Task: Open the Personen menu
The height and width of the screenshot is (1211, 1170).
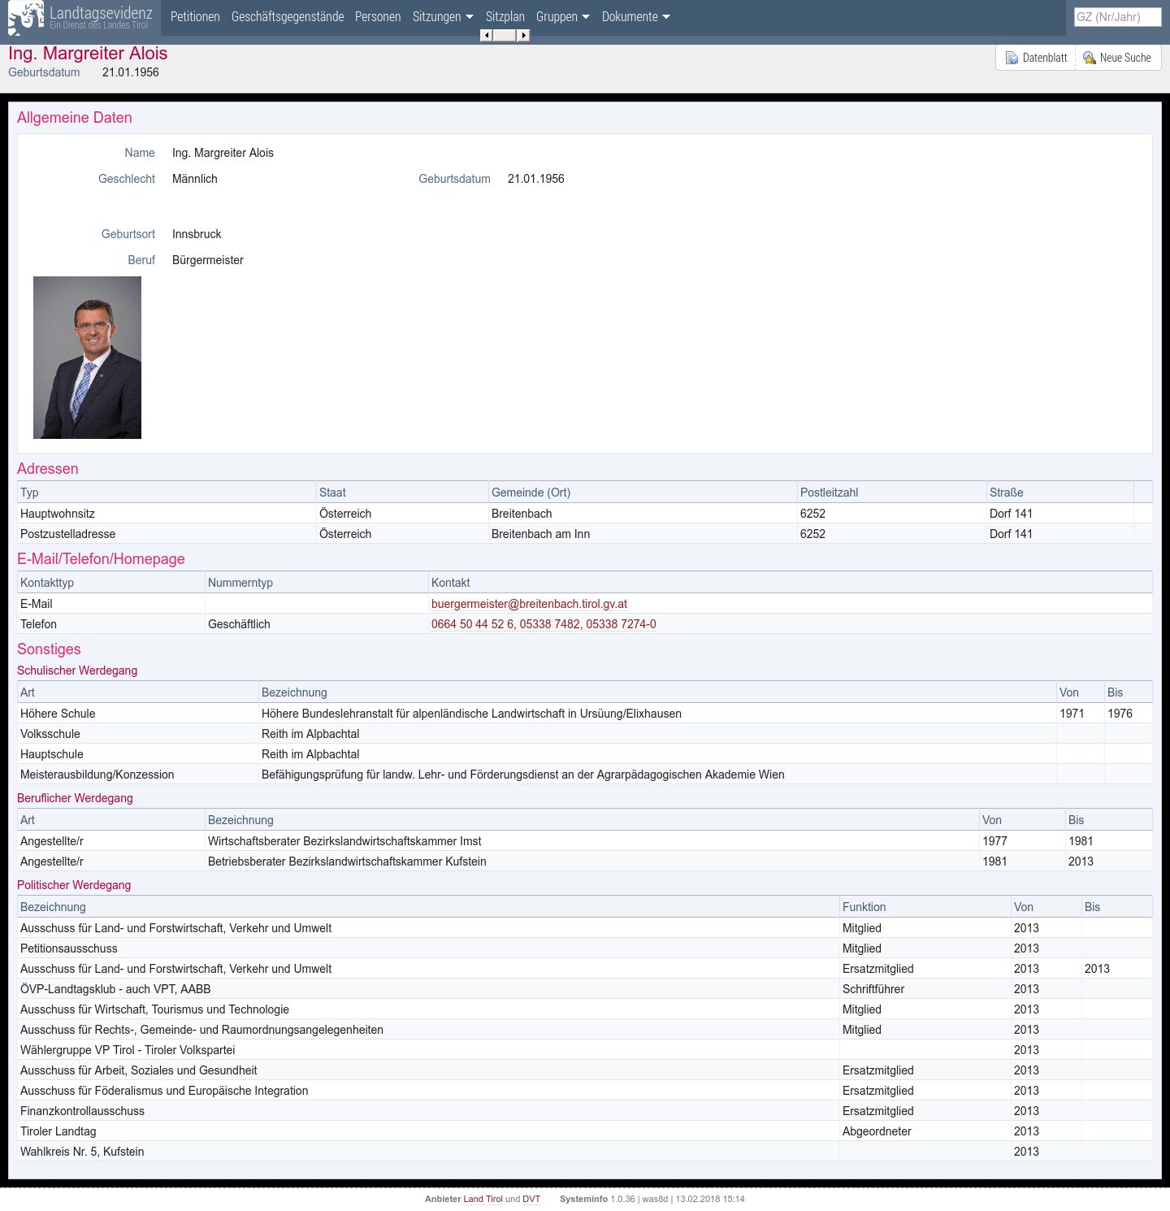Action: pyautogui.click(x=378, y=17)
